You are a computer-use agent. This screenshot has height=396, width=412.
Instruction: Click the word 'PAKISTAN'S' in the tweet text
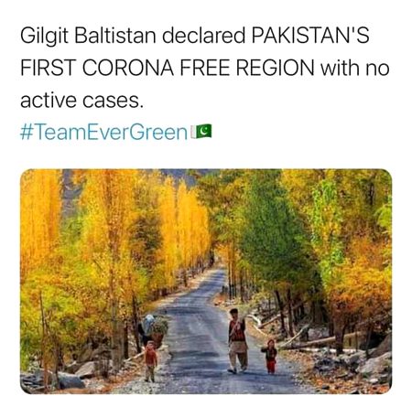click(310, 36)
